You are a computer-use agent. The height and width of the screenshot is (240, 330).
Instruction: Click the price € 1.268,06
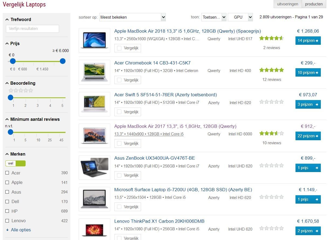(x=308, y=31)
